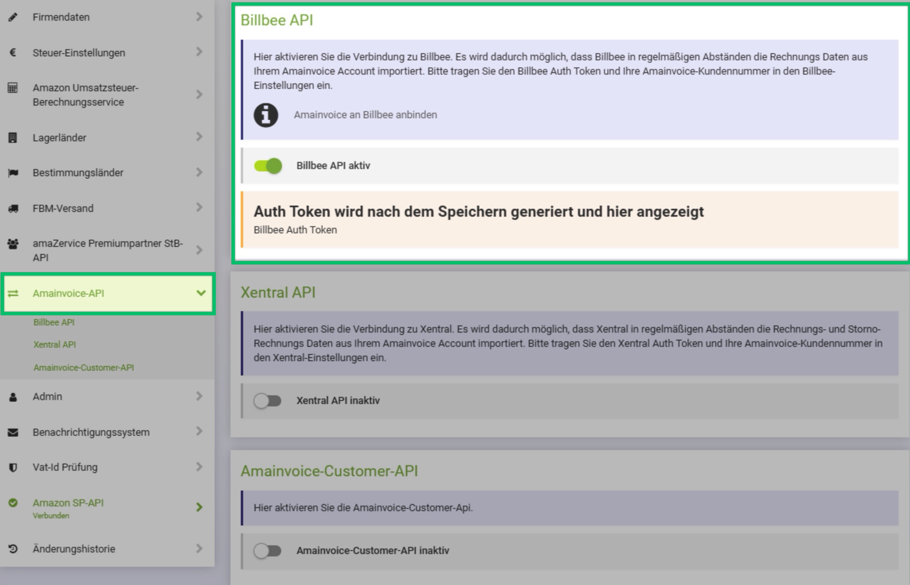
Task: Enable the Xentral API toggle
Action: (x=268, y=401)
